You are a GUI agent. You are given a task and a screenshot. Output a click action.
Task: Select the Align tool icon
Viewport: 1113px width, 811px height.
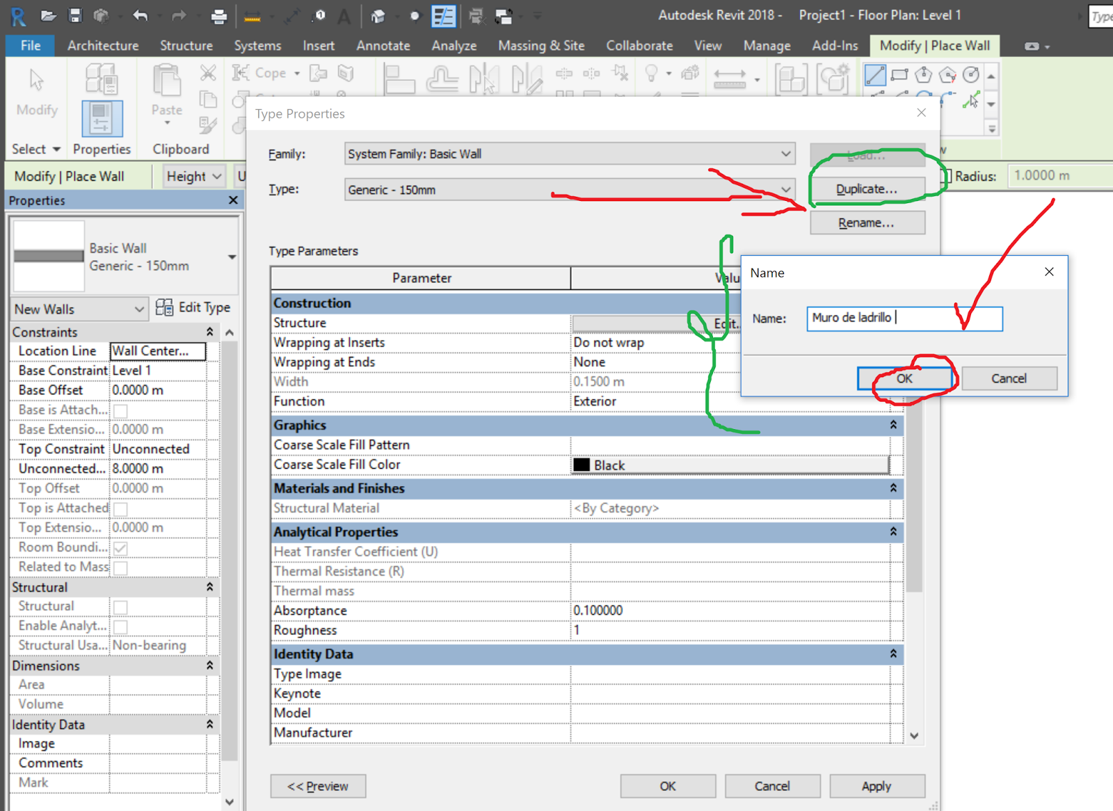coord(399,78)
